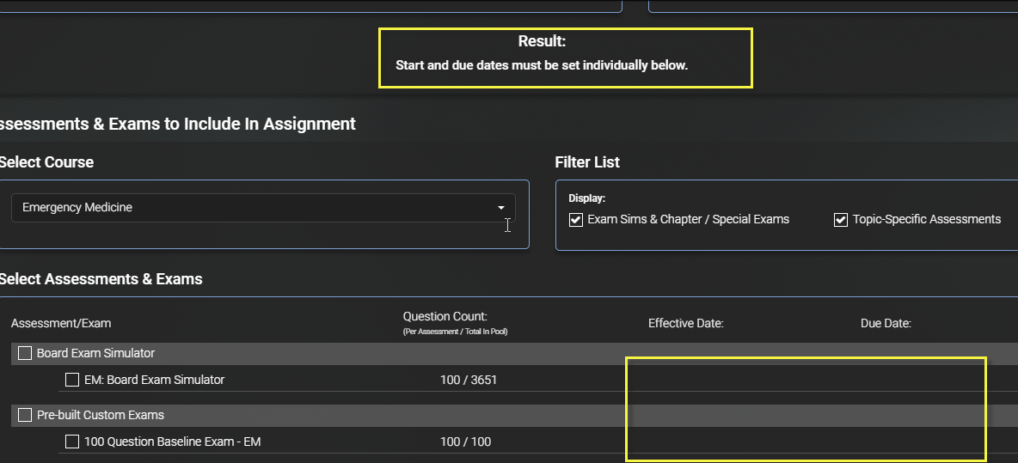Click the Display: label in filter panel
The image size is (1018, 463).
587,198
